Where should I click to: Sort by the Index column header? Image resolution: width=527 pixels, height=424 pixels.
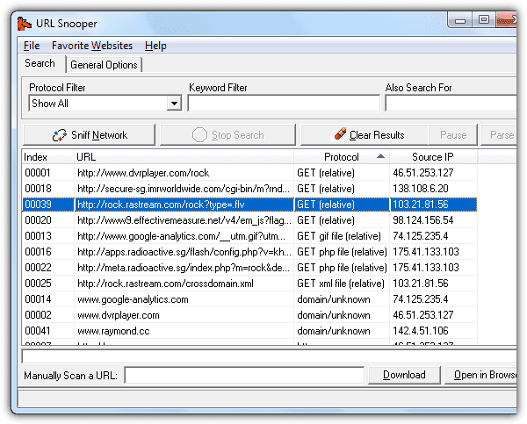pos(47,157)
